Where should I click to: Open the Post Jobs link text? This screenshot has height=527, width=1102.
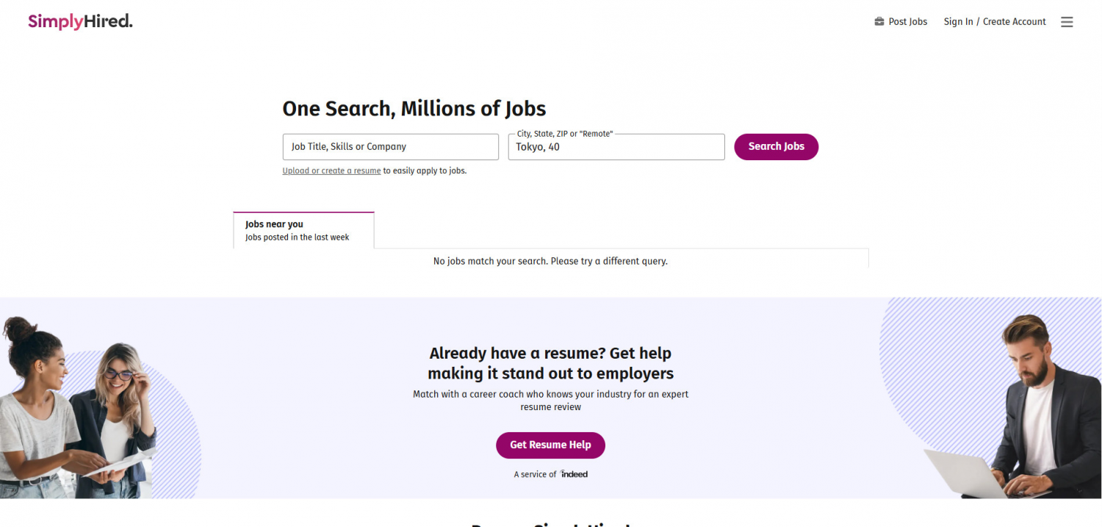908,22
